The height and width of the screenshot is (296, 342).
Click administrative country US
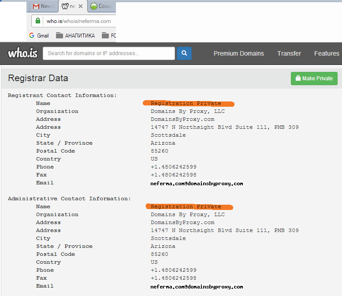pyautogui.click(x=154, y=262)
